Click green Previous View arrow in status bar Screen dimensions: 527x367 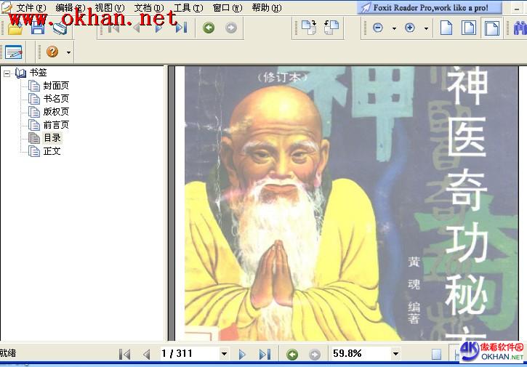[x=292, y=354]
